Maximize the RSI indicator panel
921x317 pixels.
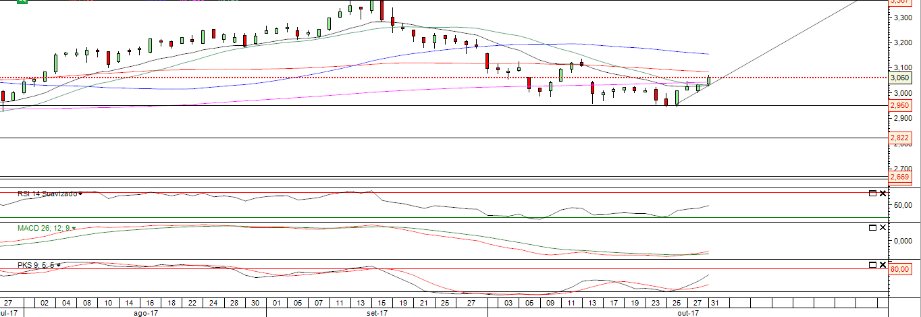click(x=872, y=194)
